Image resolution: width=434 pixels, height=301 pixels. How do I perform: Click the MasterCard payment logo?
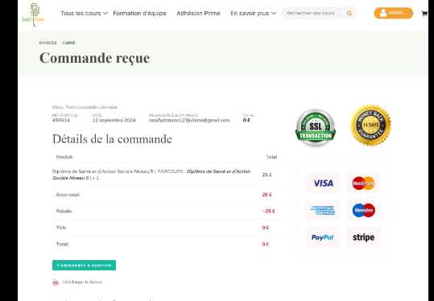[x=363, y=183]
